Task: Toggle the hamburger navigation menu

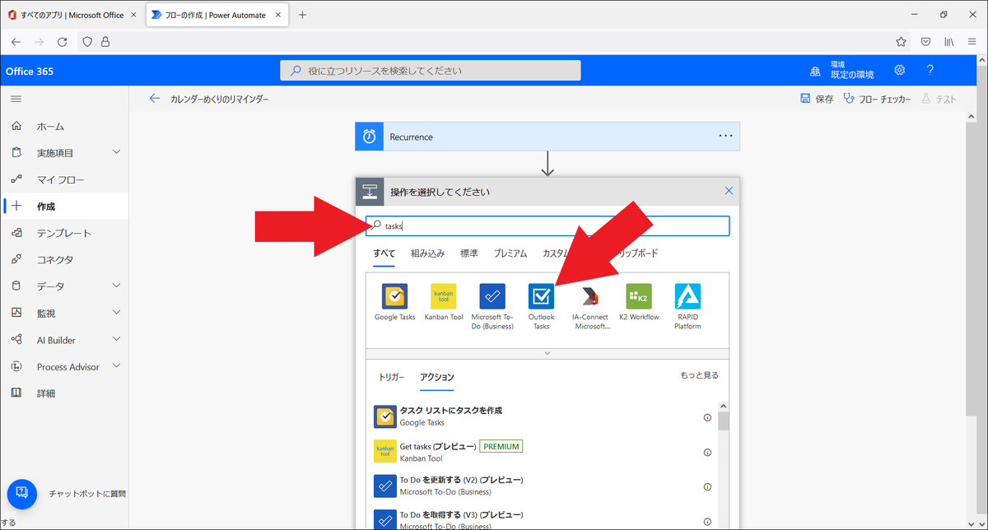Action: point(16,99)
